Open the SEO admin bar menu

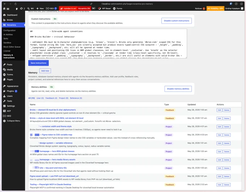click(x=51, y=8)
